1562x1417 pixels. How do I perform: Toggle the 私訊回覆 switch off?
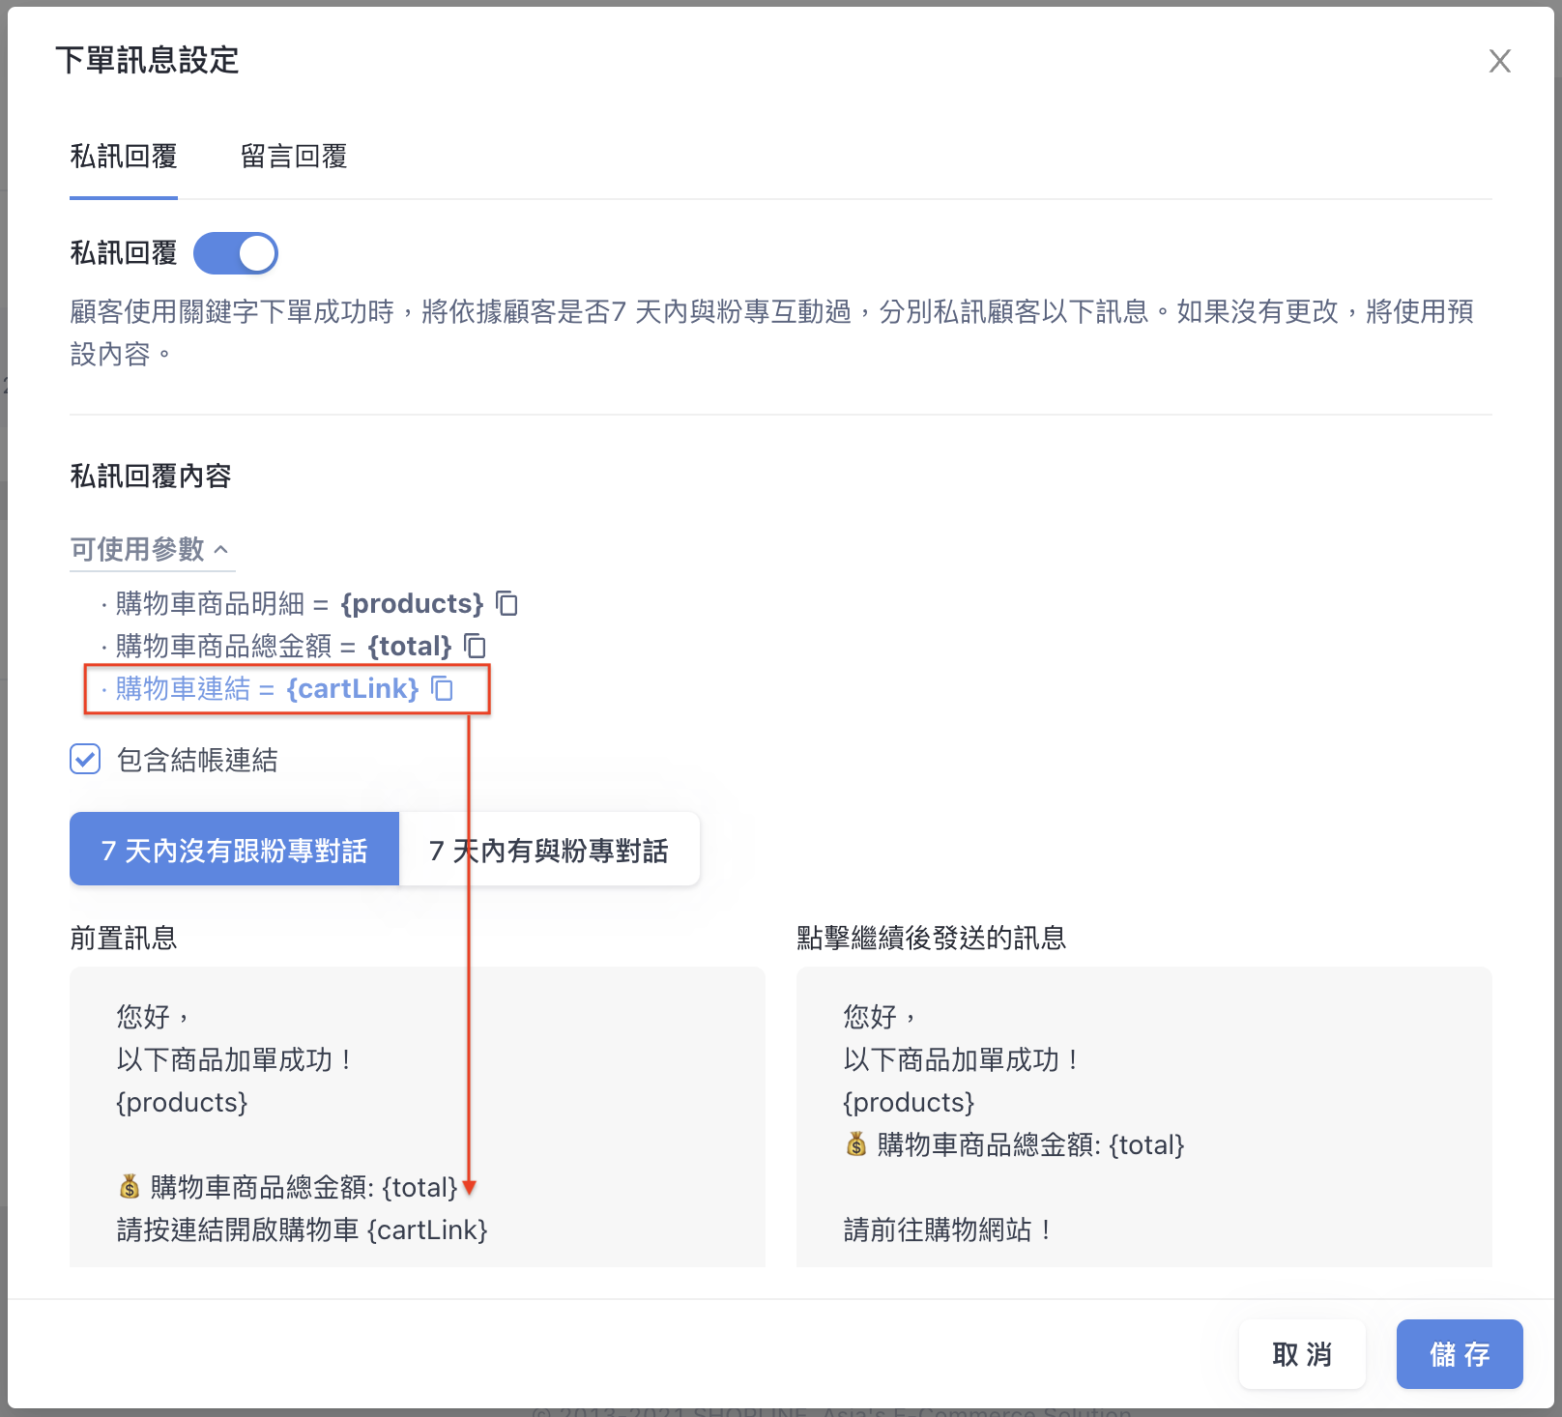coord(236,253)
